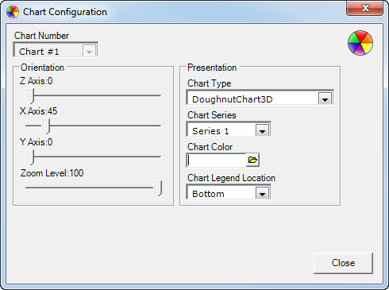Screen dimensions: 389x290
Task: Click the color wheel logo at top right
Action: click(360, 43)
